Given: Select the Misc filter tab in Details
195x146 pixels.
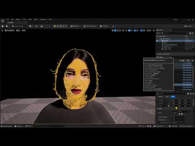Looking at the screenshot, I should [x=167, y=97].
